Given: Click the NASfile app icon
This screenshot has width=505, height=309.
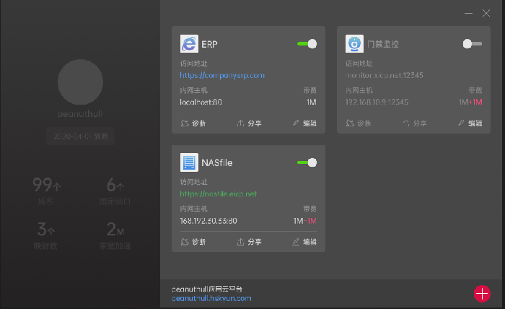Looking at the screenshot, I should point(189,162).
